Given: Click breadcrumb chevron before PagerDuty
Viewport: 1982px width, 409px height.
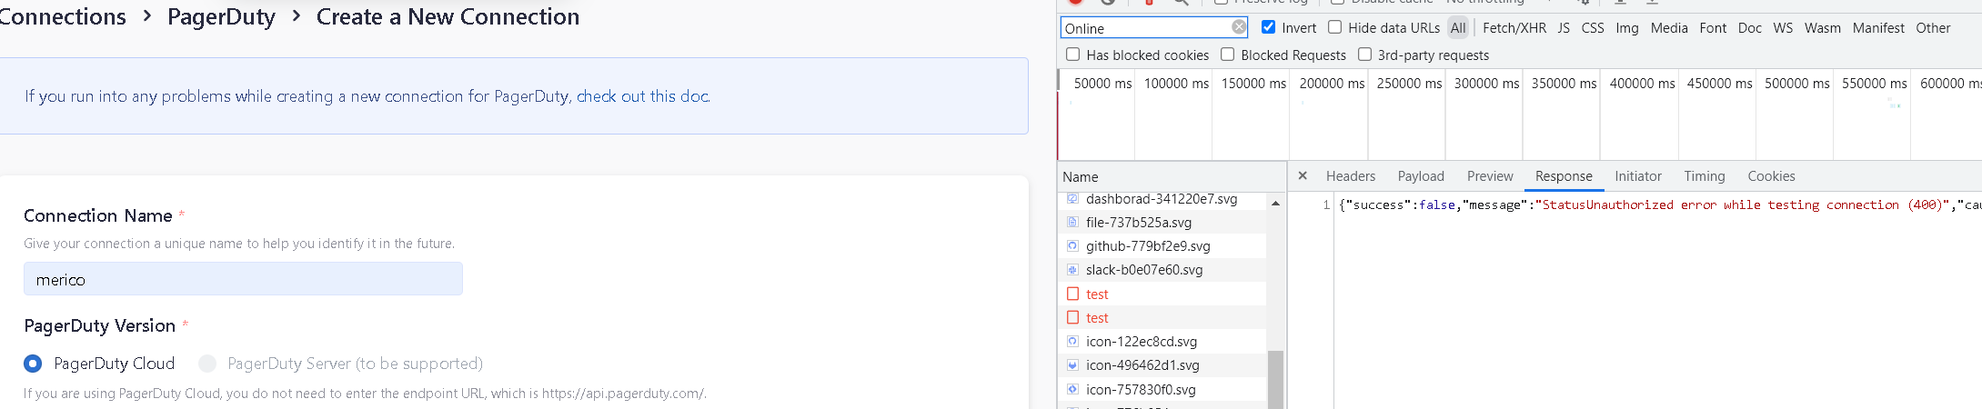Looking at the screenshot, I should tap(146, 16).
